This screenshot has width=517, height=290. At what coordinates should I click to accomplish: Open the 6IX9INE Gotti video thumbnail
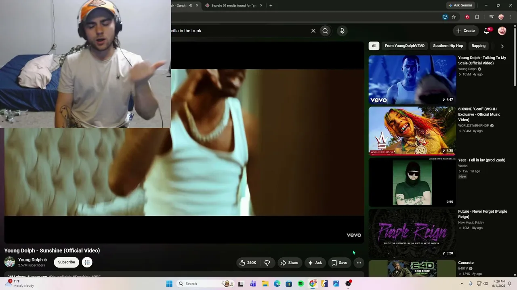coord(412,131)
